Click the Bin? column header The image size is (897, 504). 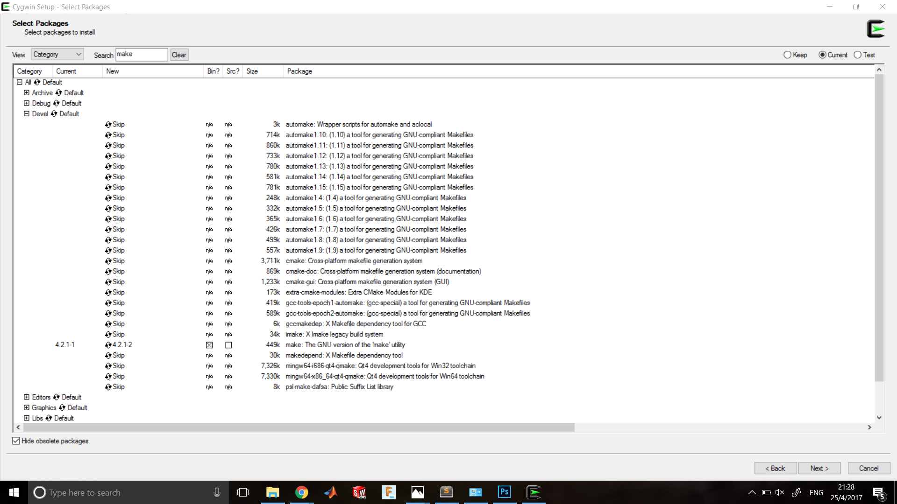pyautogui.click(x=213, y=71)
